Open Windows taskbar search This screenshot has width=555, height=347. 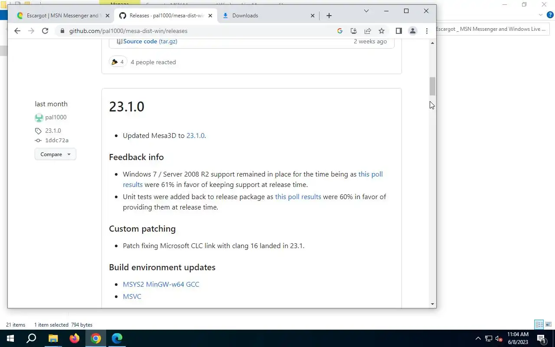pyautogui.click(x=31, y=338)
